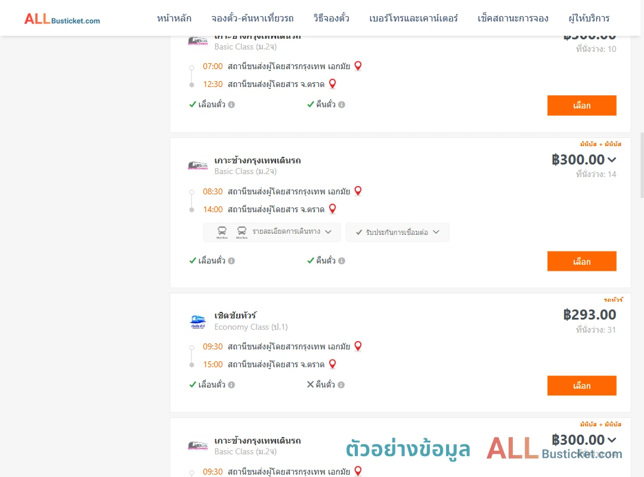Click the first mini bus icon in 08:30 trip

click(x=222, y=232)
